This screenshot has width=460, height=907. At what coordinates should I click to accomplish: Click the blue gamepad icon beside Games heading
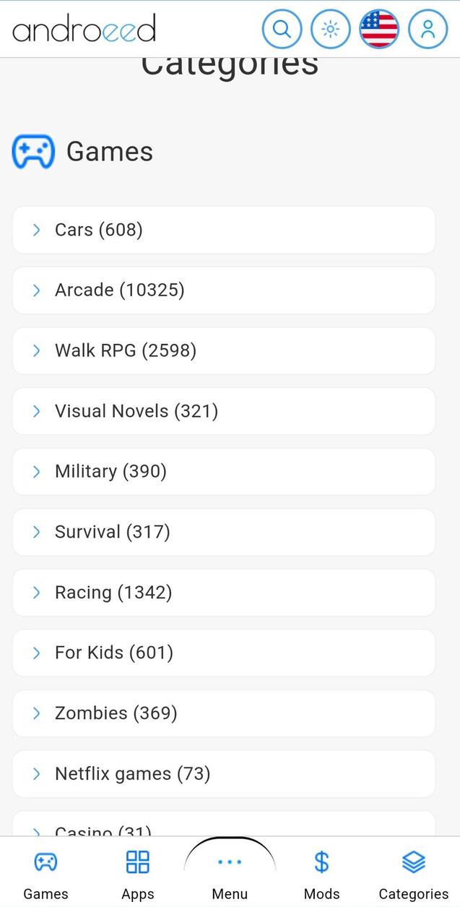33,152
